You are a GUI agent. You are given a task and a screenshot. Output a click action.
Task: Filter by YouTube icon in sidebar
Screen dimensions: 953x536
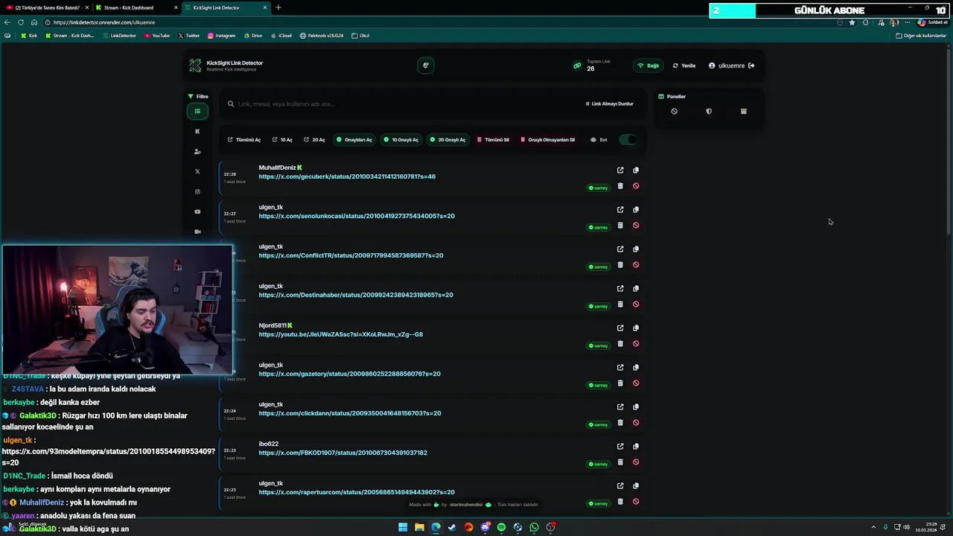click(x=197, y=212)
